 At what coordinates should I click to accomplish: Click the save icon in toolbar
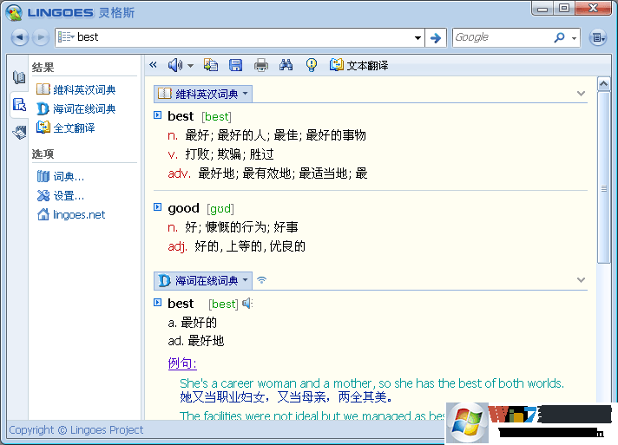(x=235, y=65)
